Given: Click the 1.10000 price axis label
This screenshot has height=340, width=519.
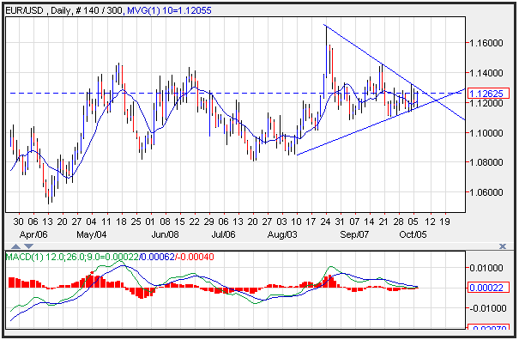Looking at the screenshot, I should pos(486,133).
